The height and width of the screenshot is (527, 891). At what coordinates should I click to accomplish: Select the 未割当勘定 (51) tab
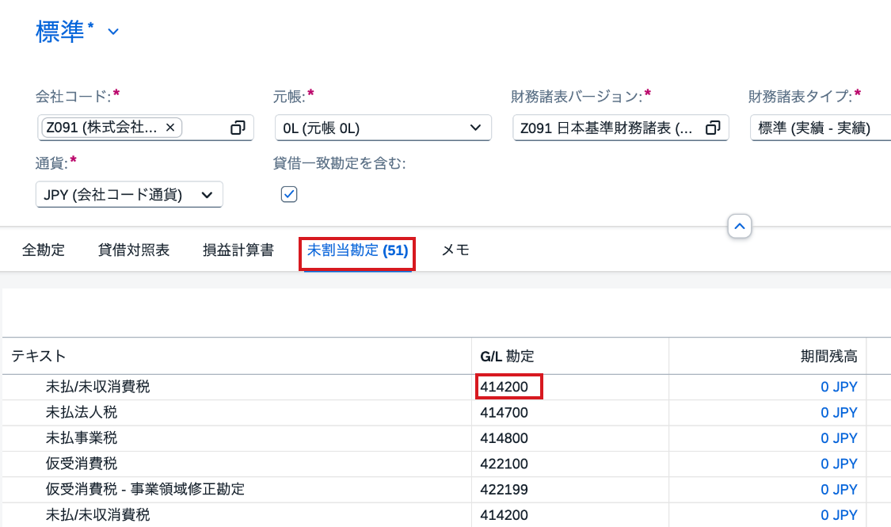point(357,250)
